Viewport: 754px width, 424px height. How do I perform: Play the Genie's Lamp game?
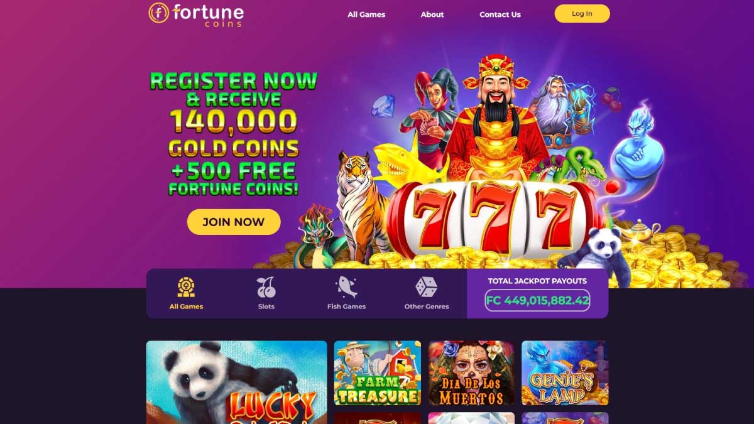pyautogui.click(x=565, y=373)
